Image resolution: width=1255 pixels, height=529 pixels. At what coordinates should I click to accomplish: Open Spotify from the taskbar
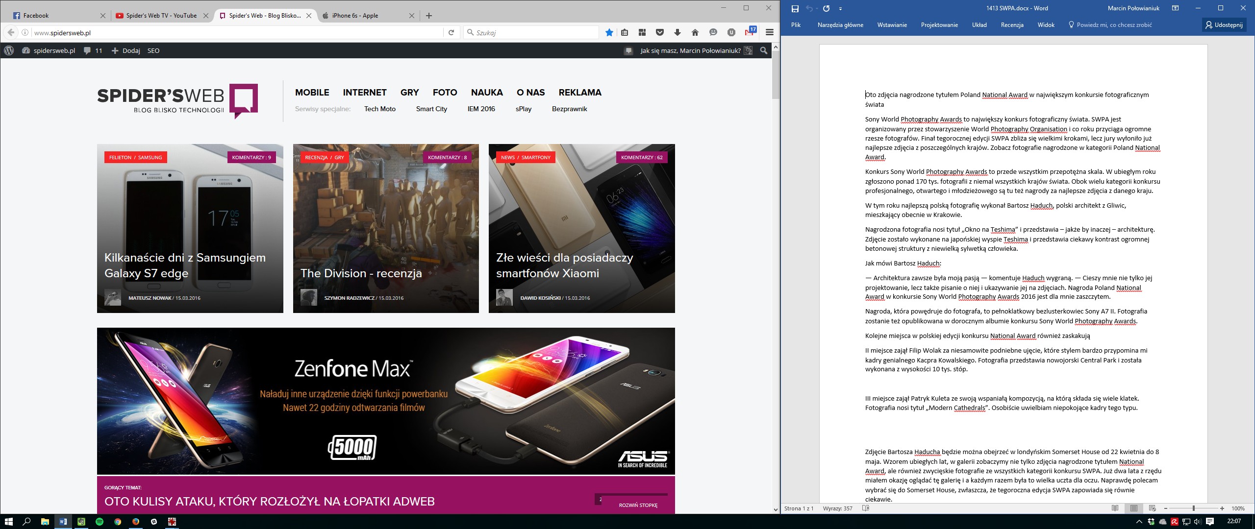100,522
